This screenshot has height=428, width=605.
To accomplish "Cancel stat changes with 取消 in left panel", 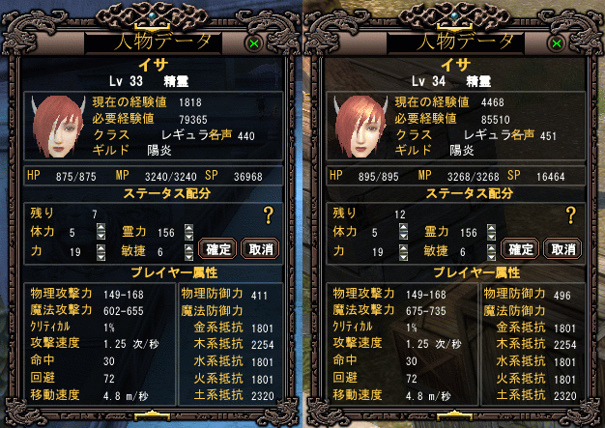I will tap(260, 248).
